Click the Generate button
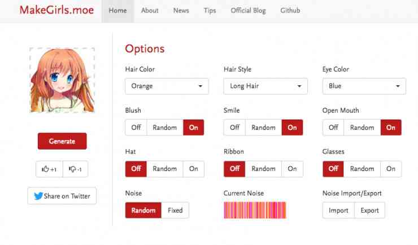 (x=62, y=141)
